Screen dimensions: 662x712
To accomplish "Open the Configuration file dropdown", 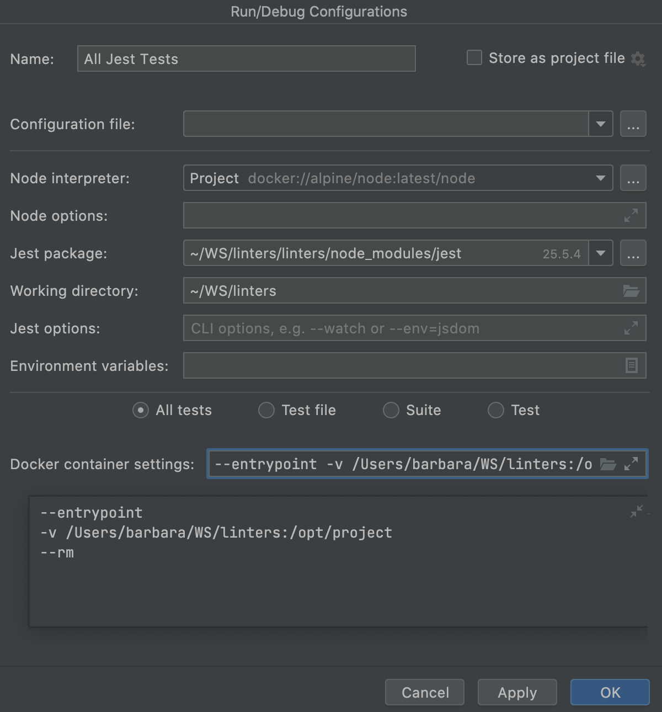I will pyautogui.click(x=600, y=124).
